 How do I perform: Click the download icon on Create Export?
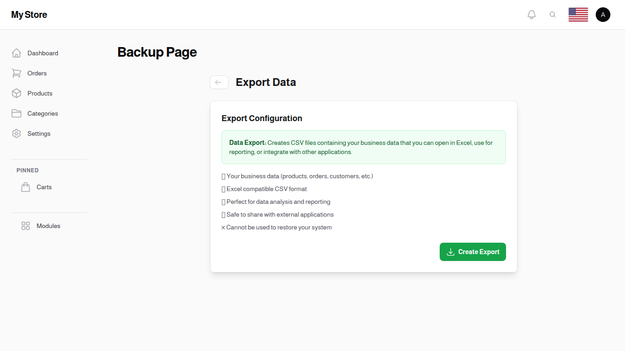tap(451, 252)
